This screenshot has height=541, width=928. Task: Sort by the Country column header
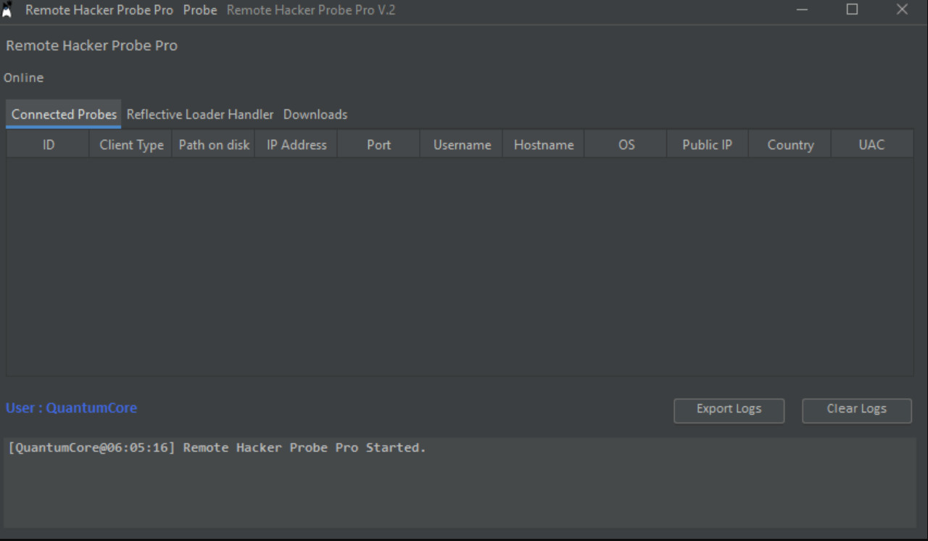coord(790,144)
